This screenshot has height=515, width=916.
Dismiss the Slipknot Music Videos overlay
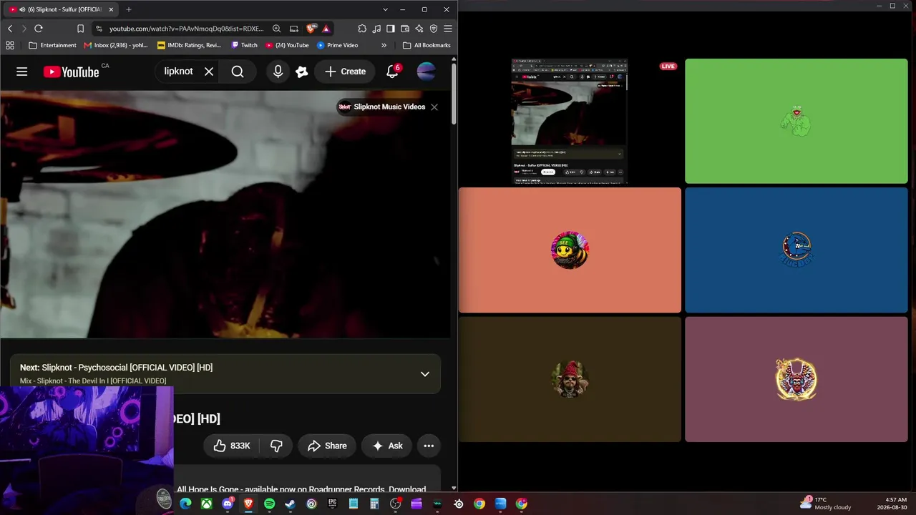(434, 107)
